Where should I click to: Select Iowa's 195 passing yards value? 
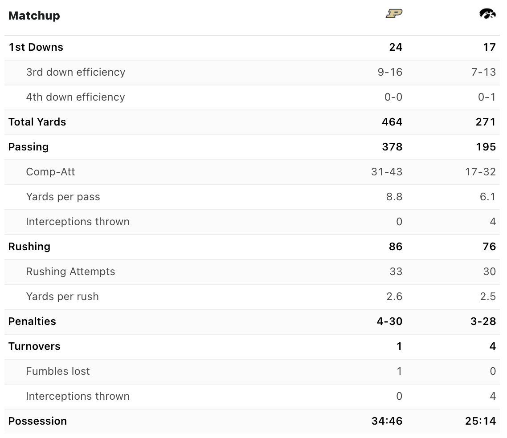pos(486,147)
